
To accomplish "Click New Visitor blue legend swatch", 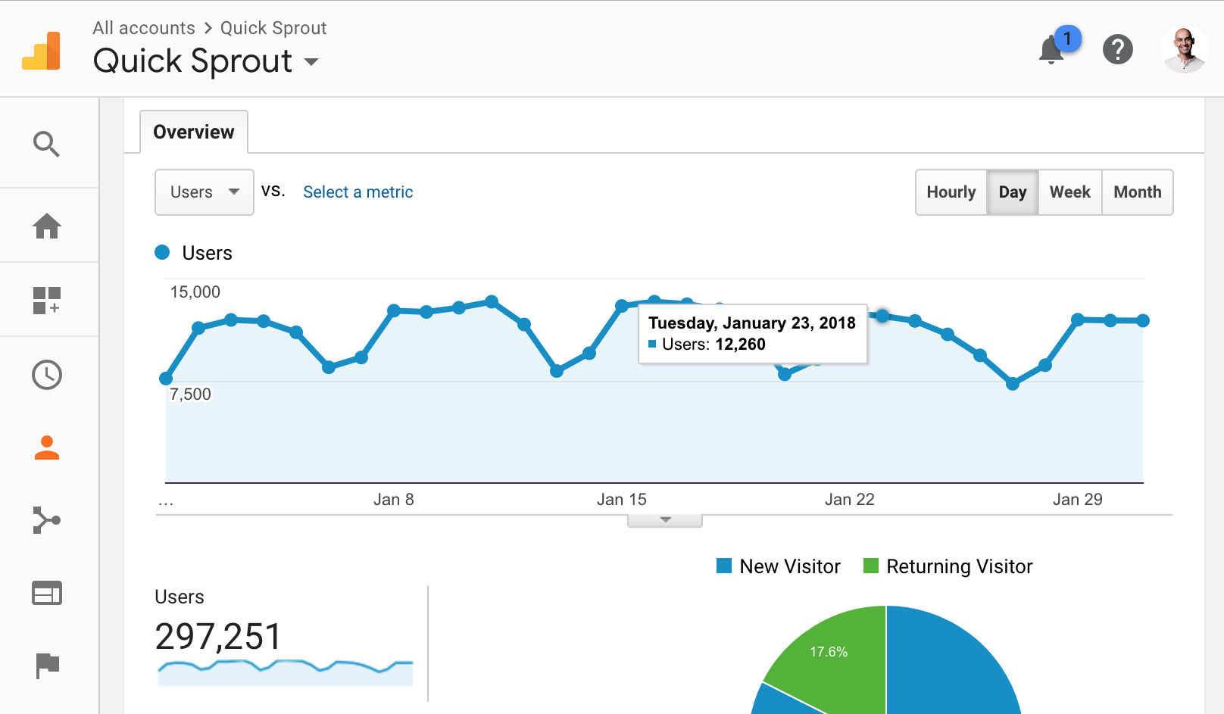I will click(x=724, y=566).
